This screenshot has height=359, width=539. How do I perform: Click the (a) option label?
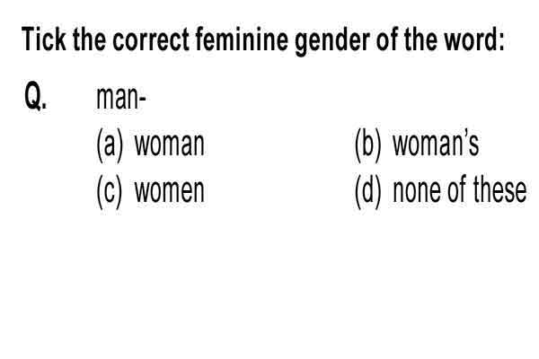pos(110,145)
